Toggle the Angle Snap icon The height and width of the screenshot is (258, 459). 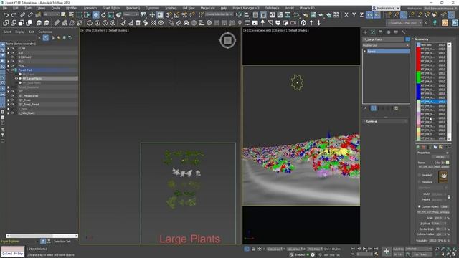176,14
